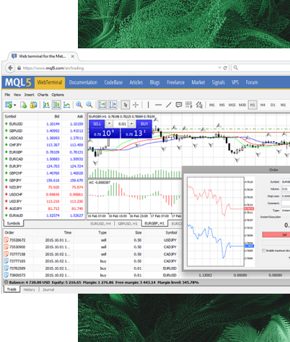Open the Signals link

219,82
